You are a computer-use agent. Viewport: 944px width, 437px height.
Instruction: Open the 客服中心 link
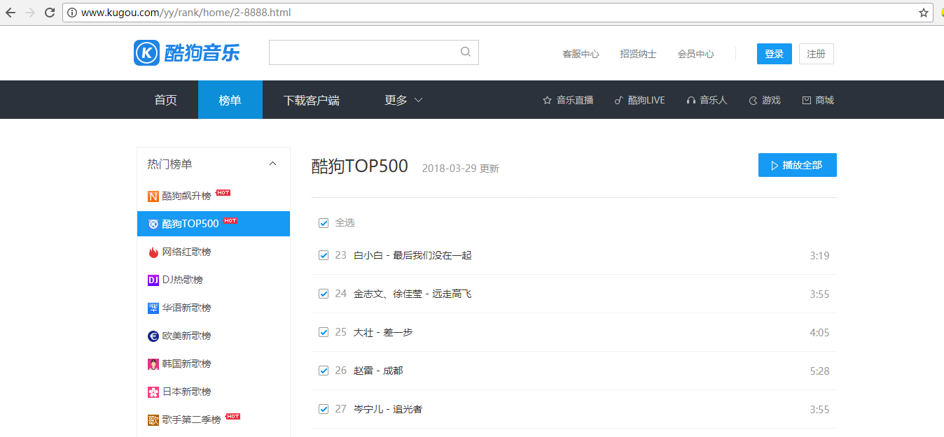pyautogui.click(x=581, y=54)
